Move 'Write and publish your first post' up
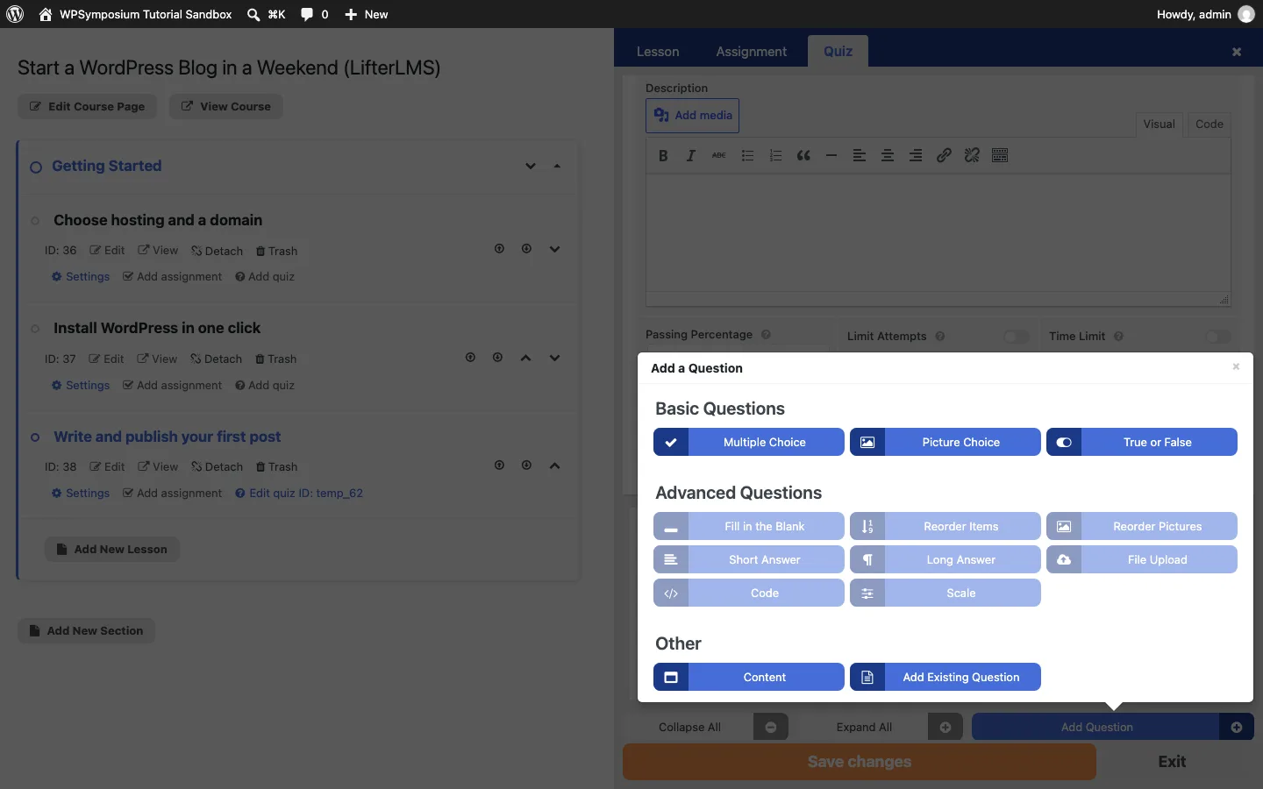The height and width of the screenshot is (789, 1263). click(x=554, y=466)
